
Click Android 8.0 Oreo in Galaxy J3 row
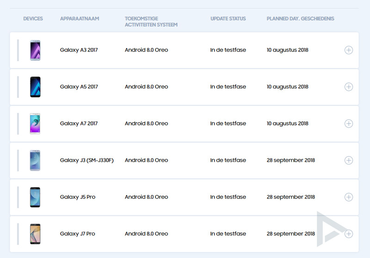click(x=146, y=160)
